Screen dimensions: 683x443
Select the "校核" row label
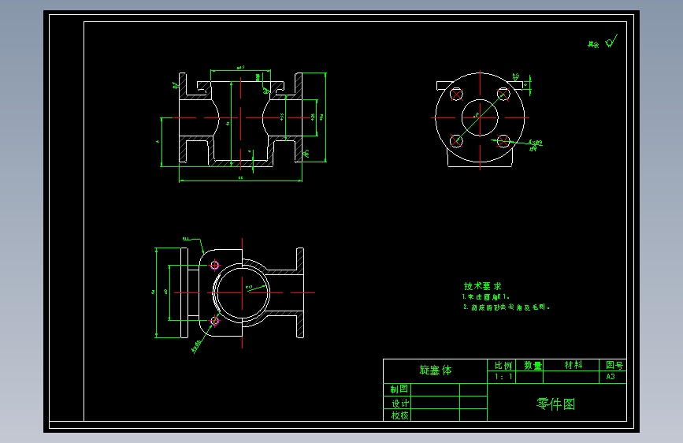point(400,415)
